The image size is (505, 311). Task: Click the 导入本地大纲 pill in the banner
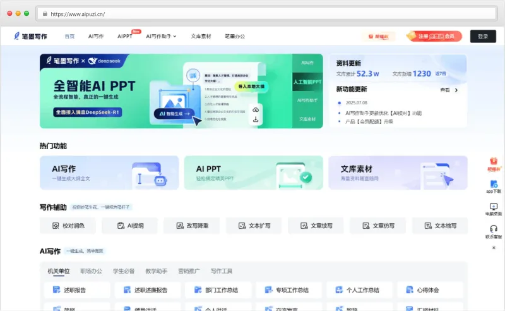pos(251,86)
